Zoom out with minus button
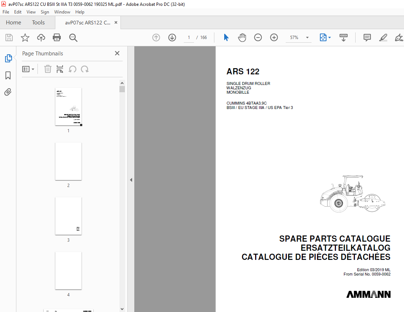The width and height of the screenshot is (404, 312). coord(258,38)
